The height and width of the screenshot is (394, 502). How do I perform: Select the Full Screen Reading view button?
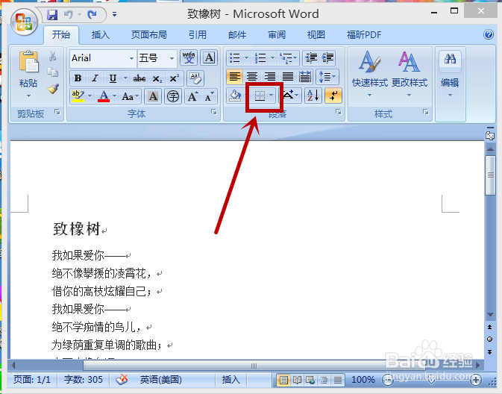click(x=297, y=381)
